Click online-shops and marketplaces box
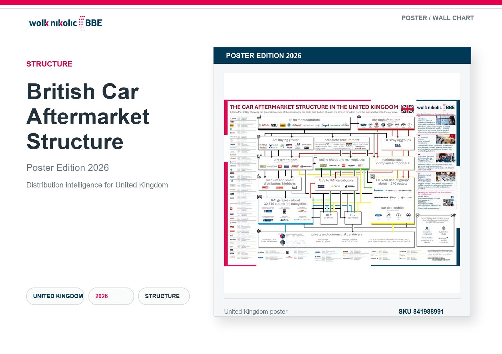This screenshot has width=502, height=354. (x=342, y=163)
